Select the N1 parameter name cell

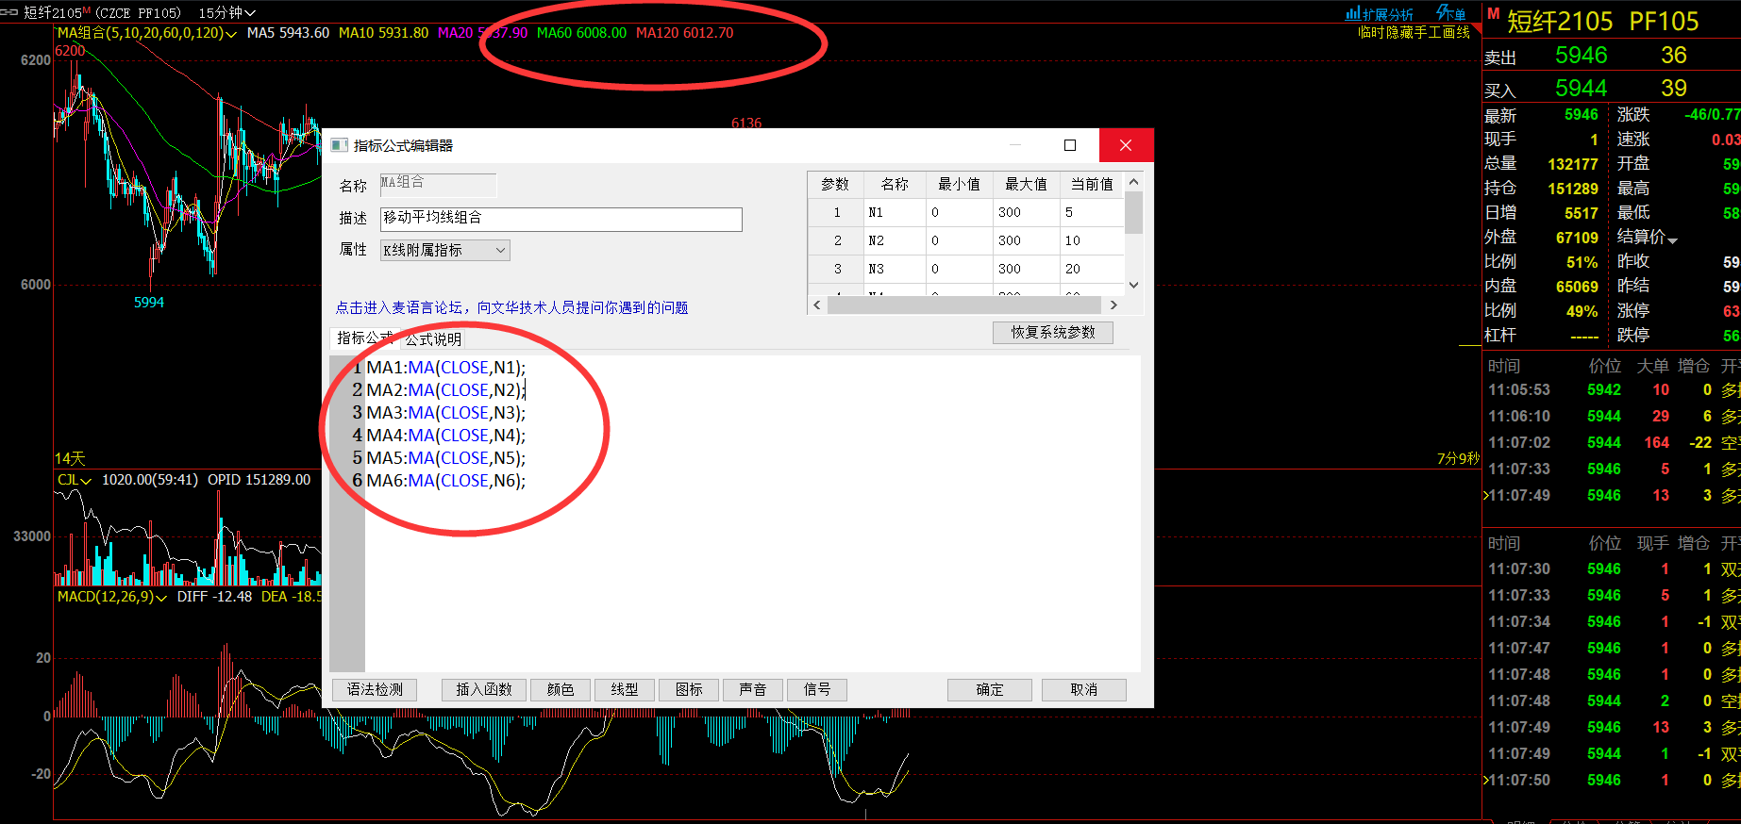895,213
